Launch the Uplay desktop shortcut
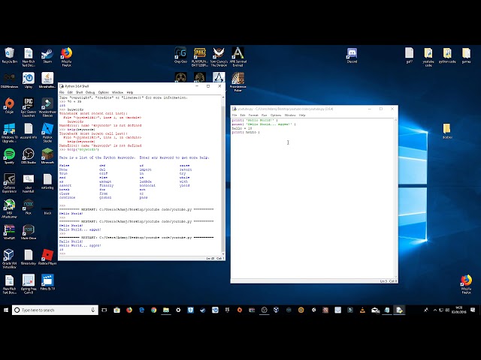The width and height of the screenshot is (481, 360). (29, 80)
